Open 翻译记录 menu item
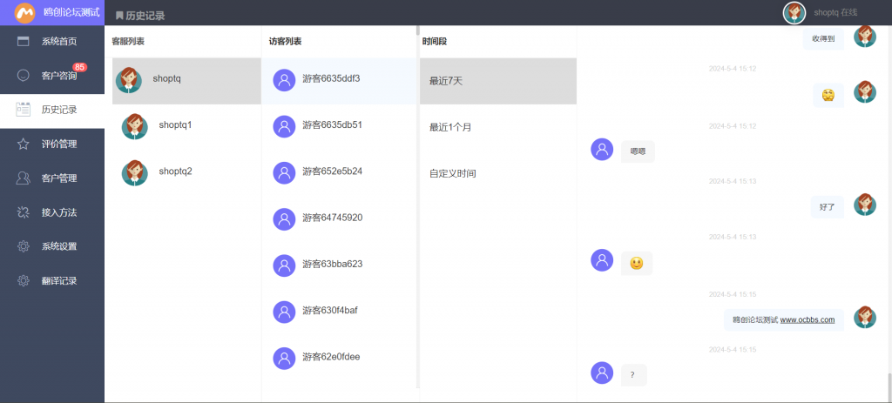Image resolution: width=892 pixels, height=403 pixels. click(52, 280)
